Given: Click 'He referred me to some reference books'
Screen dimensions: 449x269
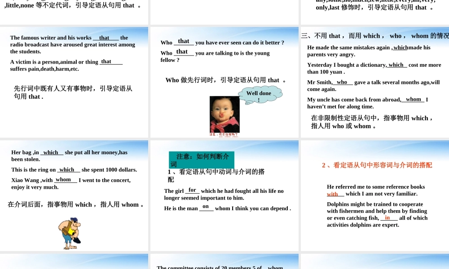Looking at the screenshot, I should tap(376, 187).
